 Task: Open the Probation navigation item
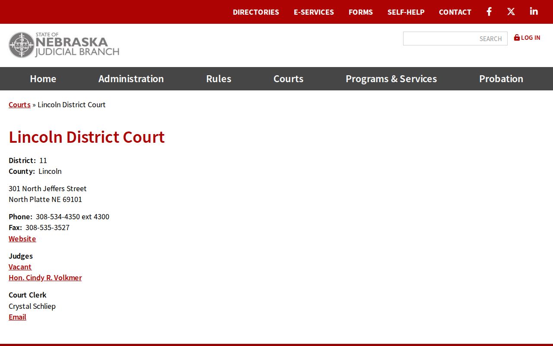[501, 79]
